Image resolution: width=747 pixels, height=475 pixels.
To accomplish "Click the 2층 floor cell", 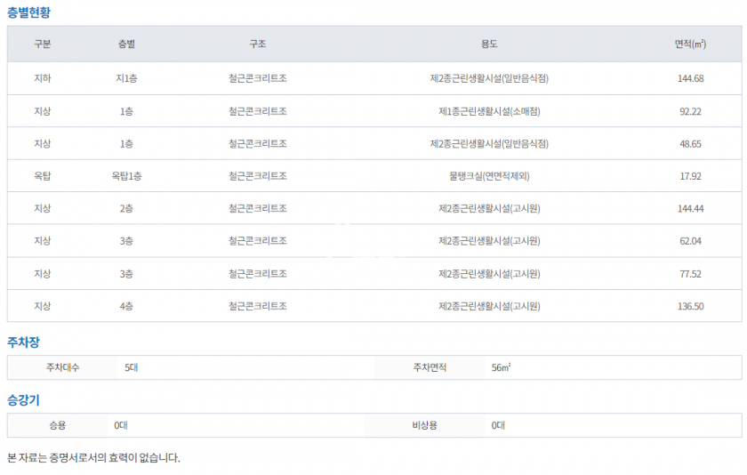I will pos(126,208).
